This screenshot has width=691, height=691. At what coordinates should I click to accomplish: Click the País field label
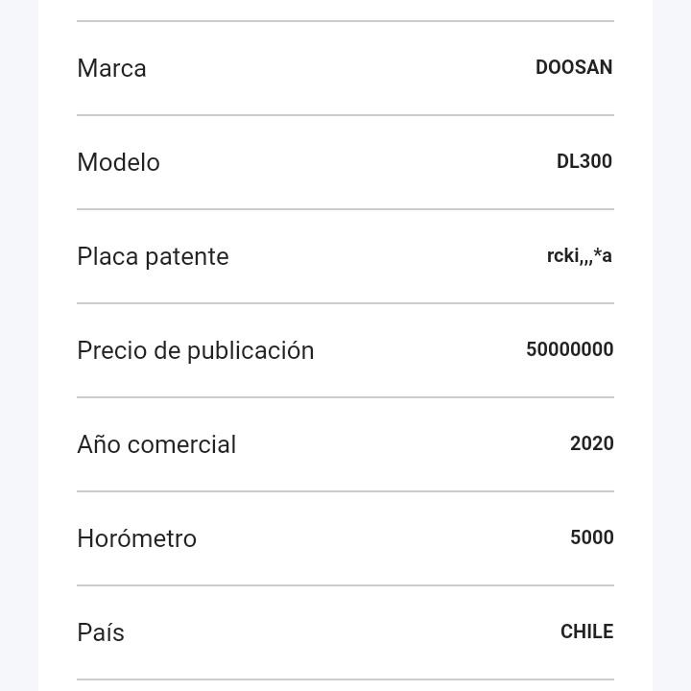(101, 632)
